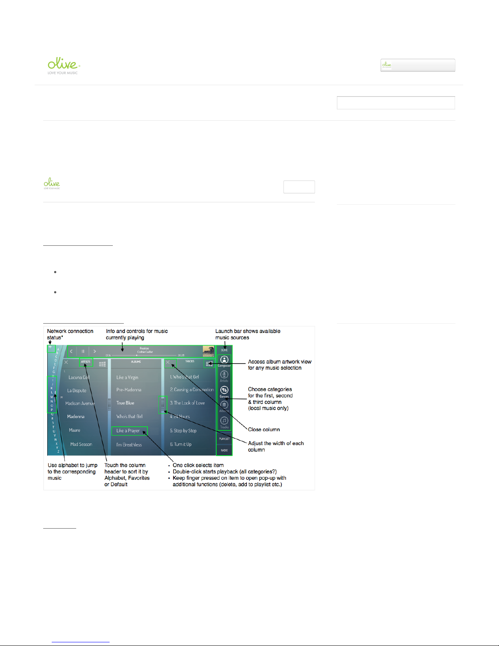Viewport: 499px width, 646px height.
Task: Select track 6. Turn it Up
Action: (x=181, y=444)
